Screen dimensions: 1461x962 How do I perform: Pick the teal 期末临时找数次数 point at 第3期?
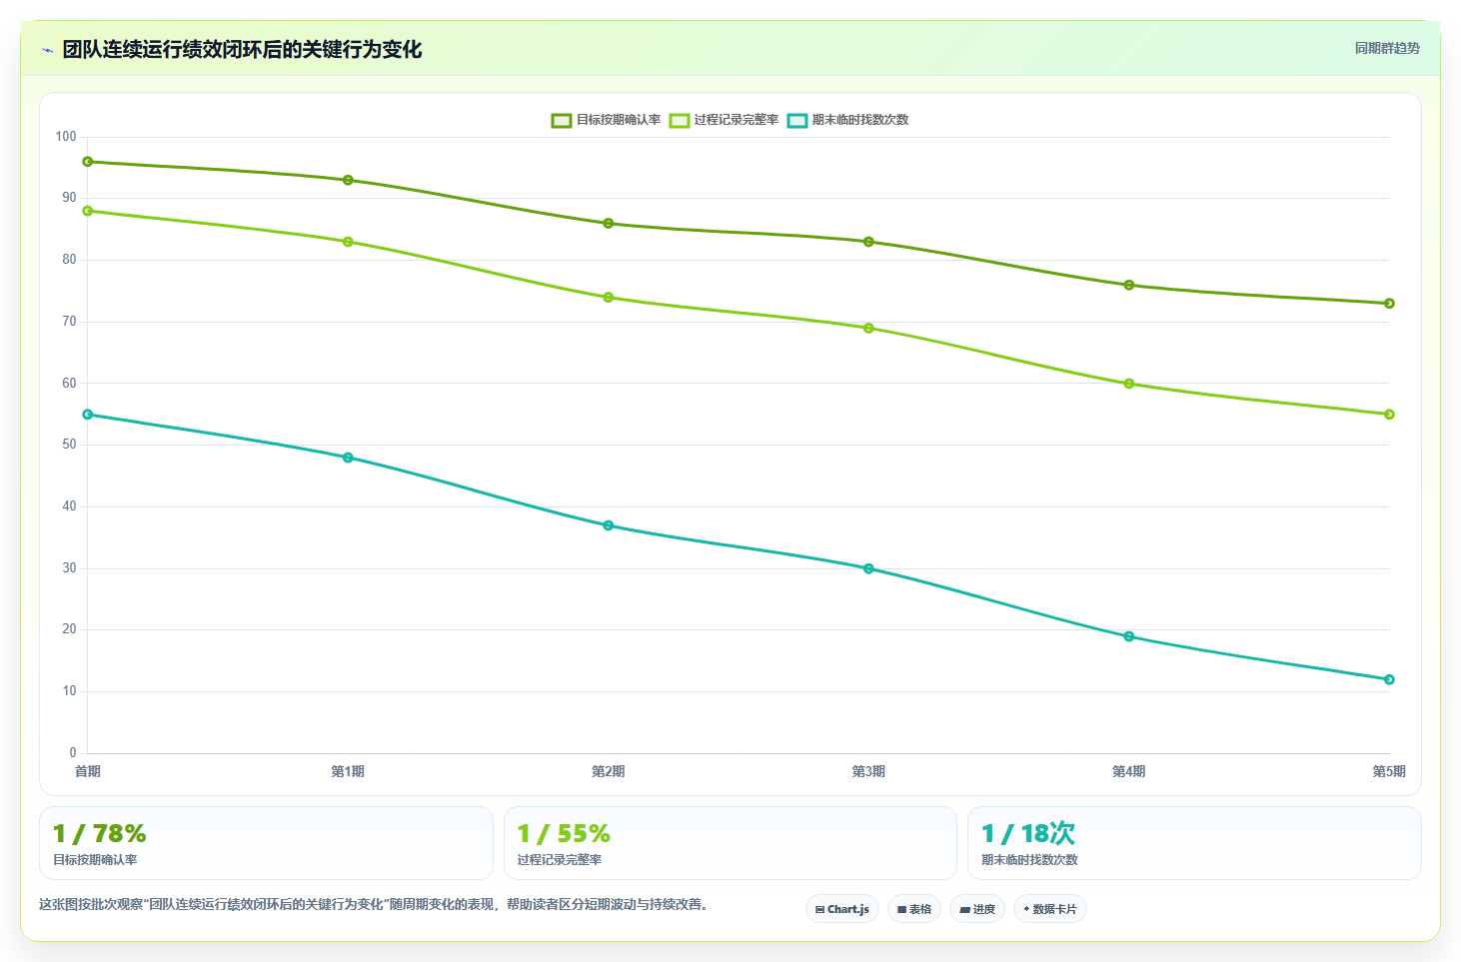click(868, 568)
